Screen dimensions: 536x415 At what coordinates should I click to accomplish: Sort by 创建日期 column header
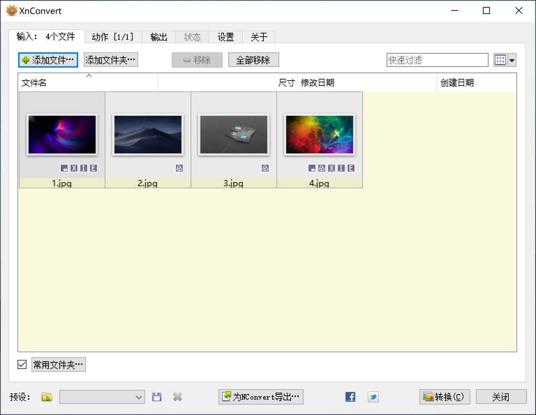tap(477, 82)
